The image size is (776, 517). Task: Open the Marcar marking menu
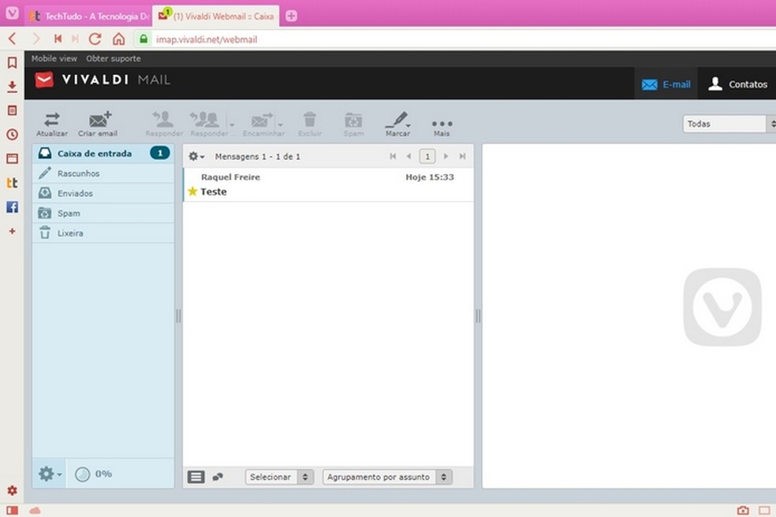tap(397, 125)
